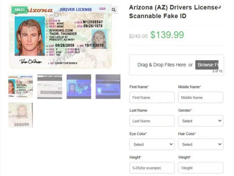View the blue UV-light front thumbnail

pos(79,86)
